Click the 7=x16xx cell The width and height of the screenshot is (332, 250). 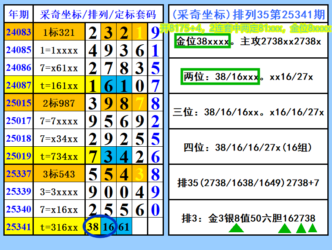point(59,209)
